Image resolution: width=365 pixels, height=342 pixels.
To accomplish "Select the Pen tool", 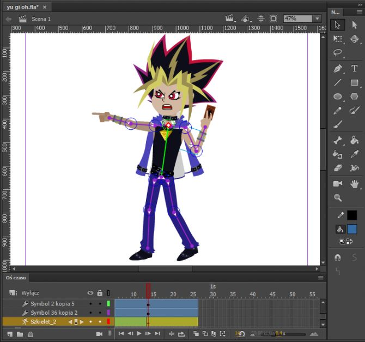I will tap(338, 69).
